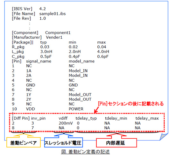
Task: Click the [File Rev] keyword
Action: pyautogui.click(x=21, y=18)
